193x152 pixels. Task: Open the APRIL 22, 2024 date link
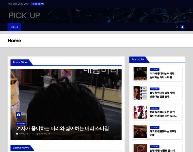tap(26, 134)
